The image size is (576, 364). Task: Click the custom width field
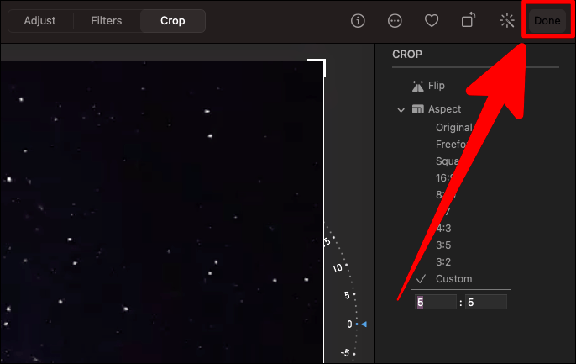(x=435, y=303)
